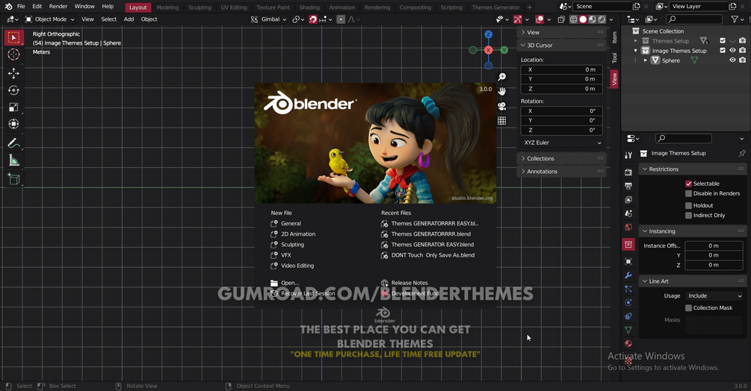The height and width of the screenshot is (391, 751).
Task: Hide Sphere in viewport via eye icon
Action: [x=732, y=60]
